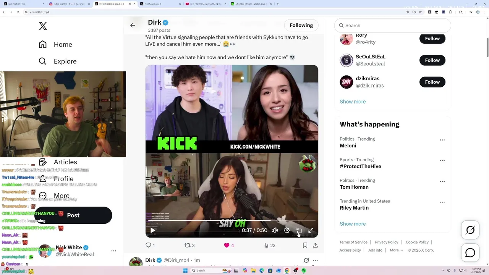Unlike the post with 4 likes
Image resolution: width=489 pixels, height=275 pixels.
[x=229, y=245]
